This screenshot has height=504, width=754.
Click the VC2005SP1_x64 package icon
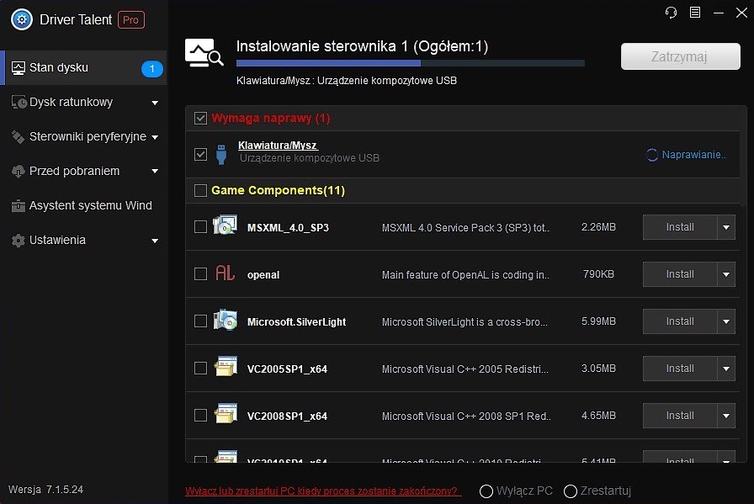pyautogui.click(x=225, y=367)
